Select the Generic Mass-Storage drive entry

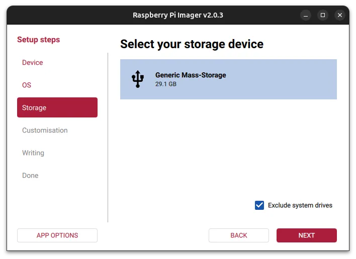coord(228,79)
